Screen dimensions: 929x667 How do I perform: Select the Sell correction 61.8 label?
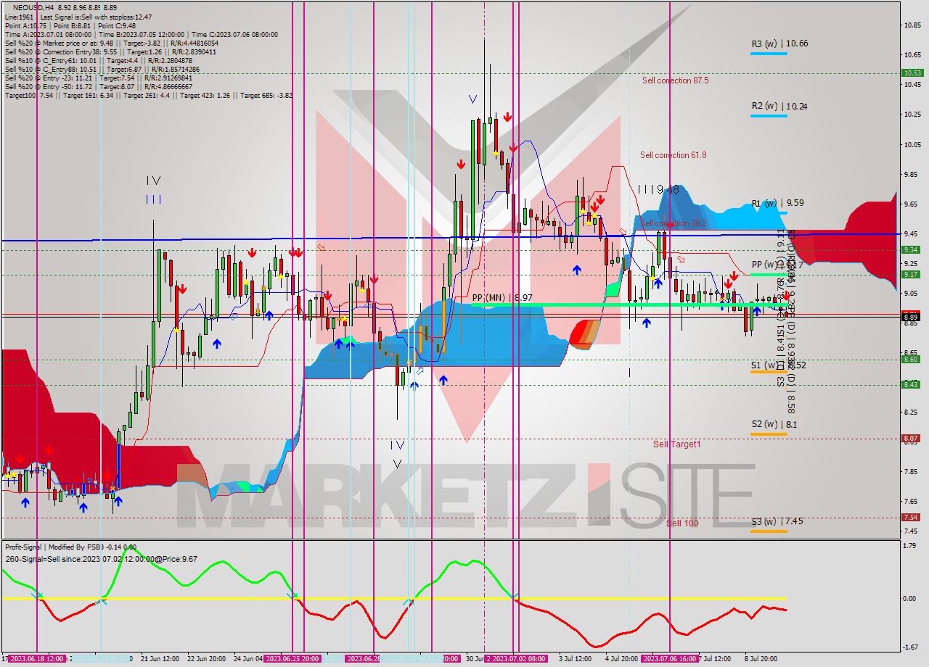pyautogui.click(x=673, y=155)
